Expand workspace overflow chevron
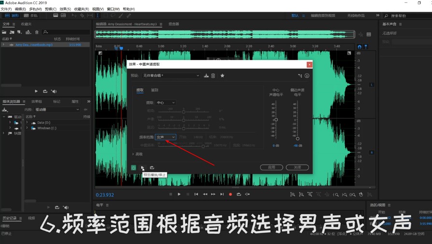Screen dimensions: 432x244 378,15
